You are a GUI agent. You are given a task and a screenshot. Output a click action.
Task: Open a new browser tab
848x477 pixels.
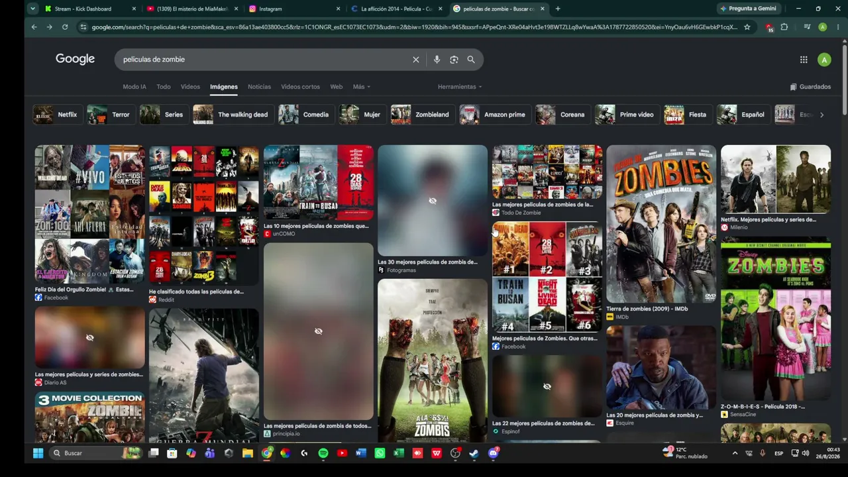tap(558, 9)
